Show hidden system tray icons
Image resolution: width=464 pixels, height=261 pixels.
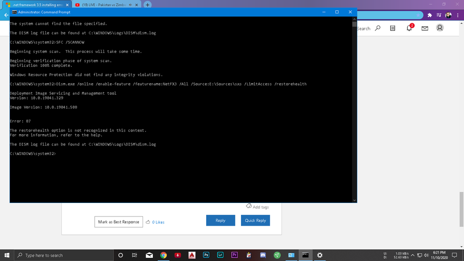coord(412,255)
